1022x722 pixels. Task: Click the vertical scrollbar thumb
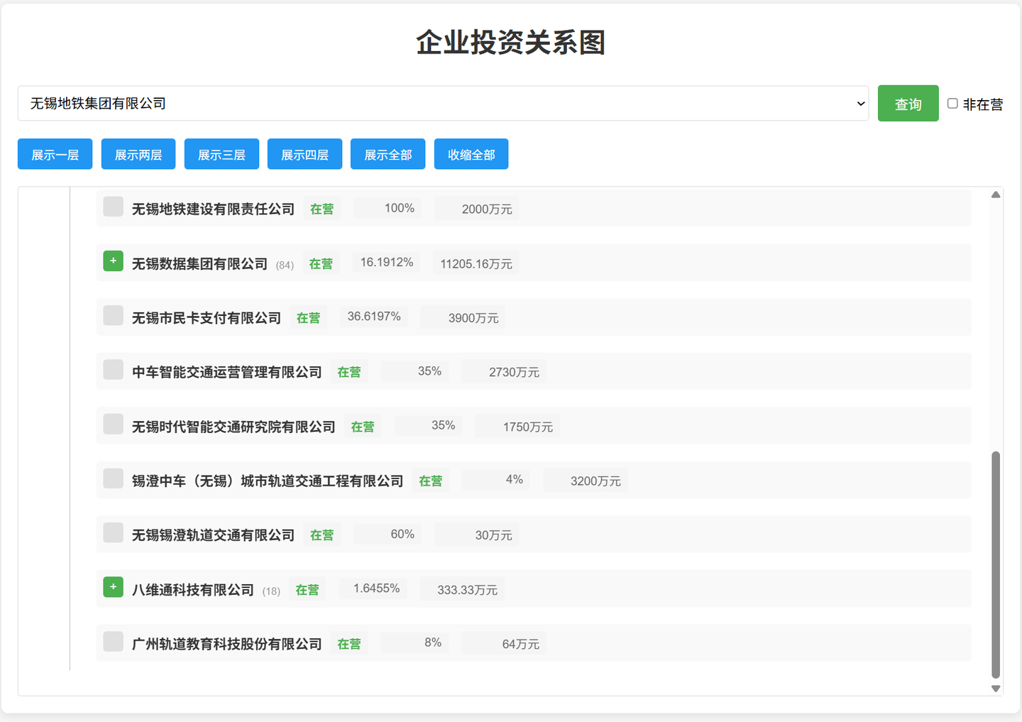click(996, 564)
